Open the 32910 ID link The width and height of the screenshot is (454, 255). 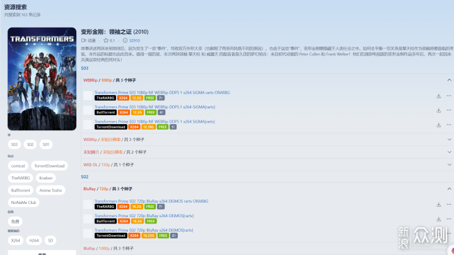click(134, 40)
